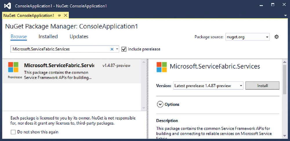Open the Package source dropdown
The image size is (290, 141).
[x=247, y=37]
